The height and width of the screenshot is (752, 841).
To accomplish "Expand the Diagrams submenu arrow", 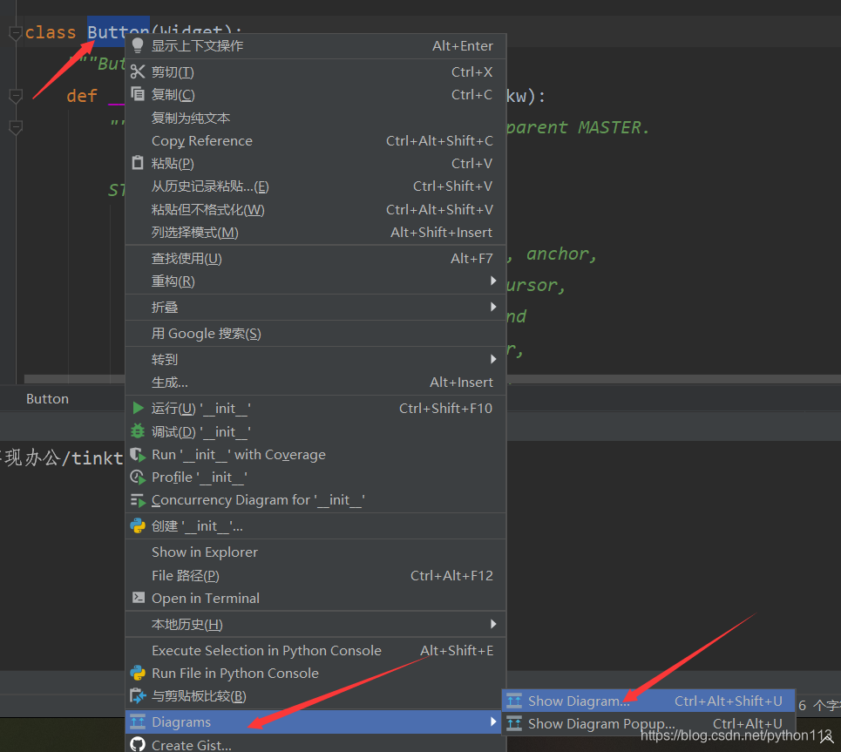I will [493, 722].
